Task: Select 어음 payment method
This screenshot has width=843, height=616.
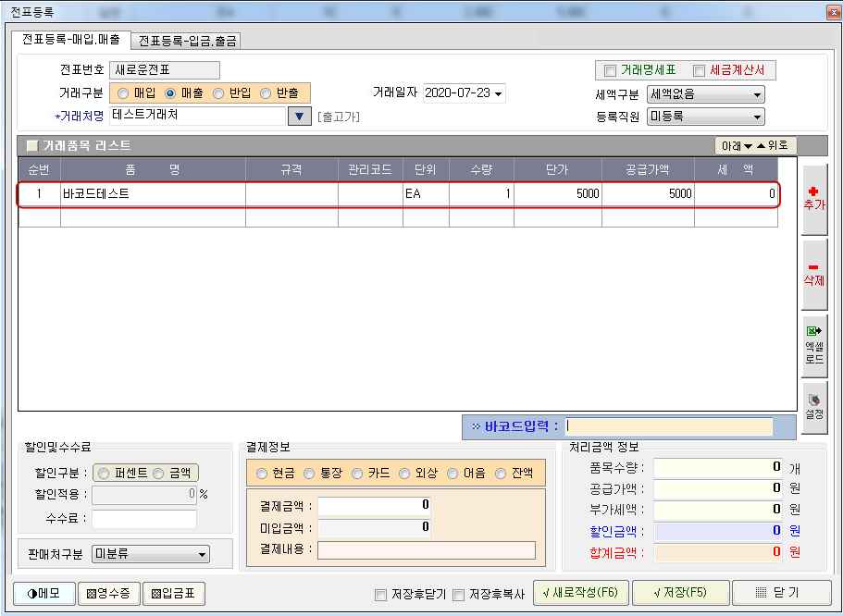Action: [452, 474]
